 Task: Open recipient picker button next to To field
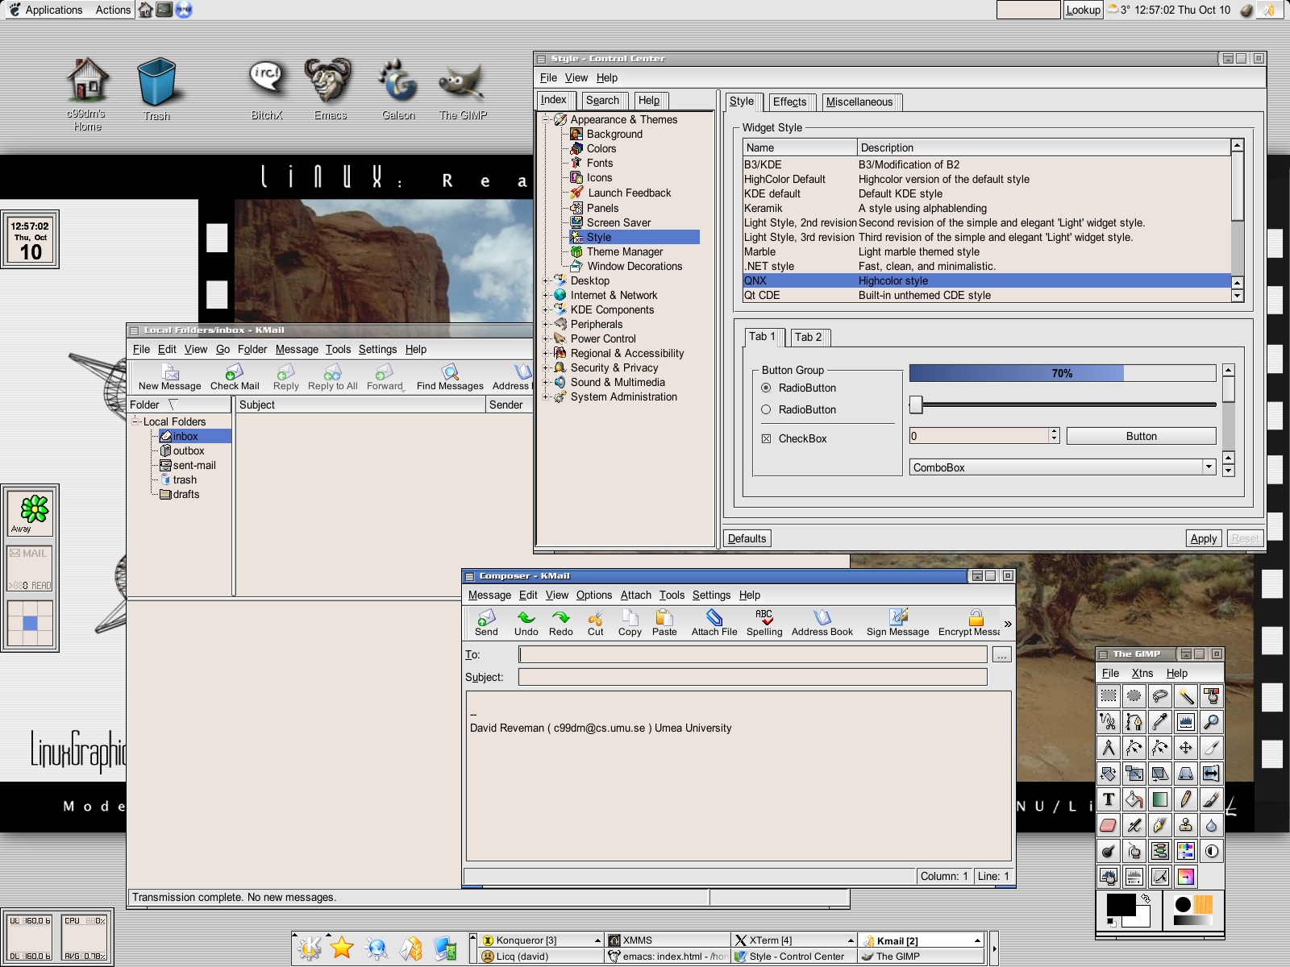(1001, 655)
